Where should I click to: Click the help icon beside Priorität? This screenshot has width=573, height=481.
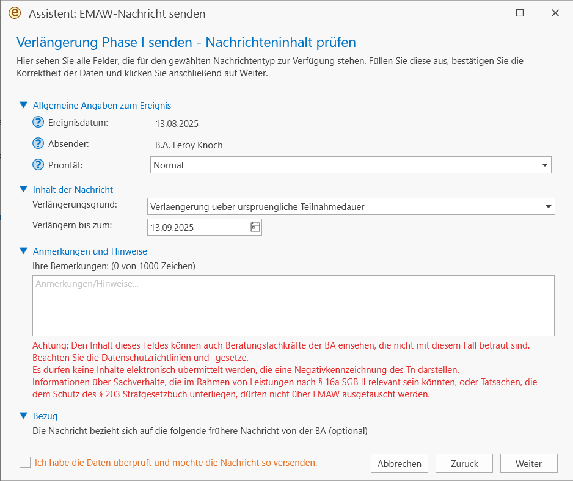click(x=38, y=165)
